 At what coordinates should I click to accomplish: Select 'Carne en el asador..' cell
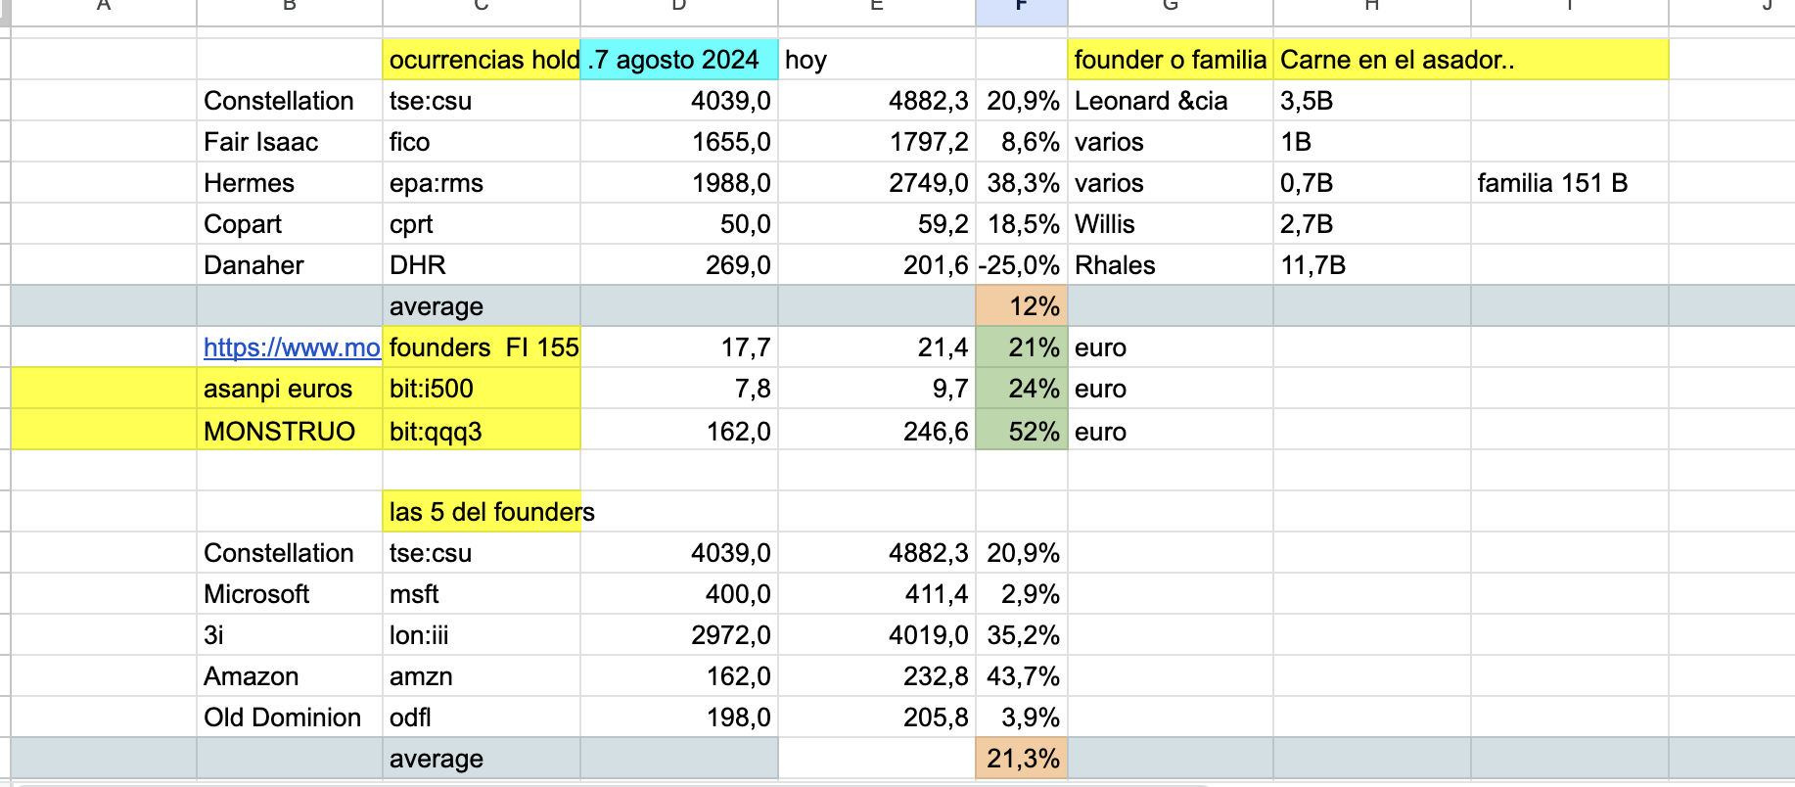point(1372,60)
